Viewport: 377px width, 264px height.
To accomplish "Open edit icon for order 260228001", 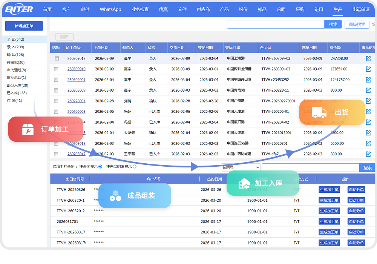I will 368,101.
